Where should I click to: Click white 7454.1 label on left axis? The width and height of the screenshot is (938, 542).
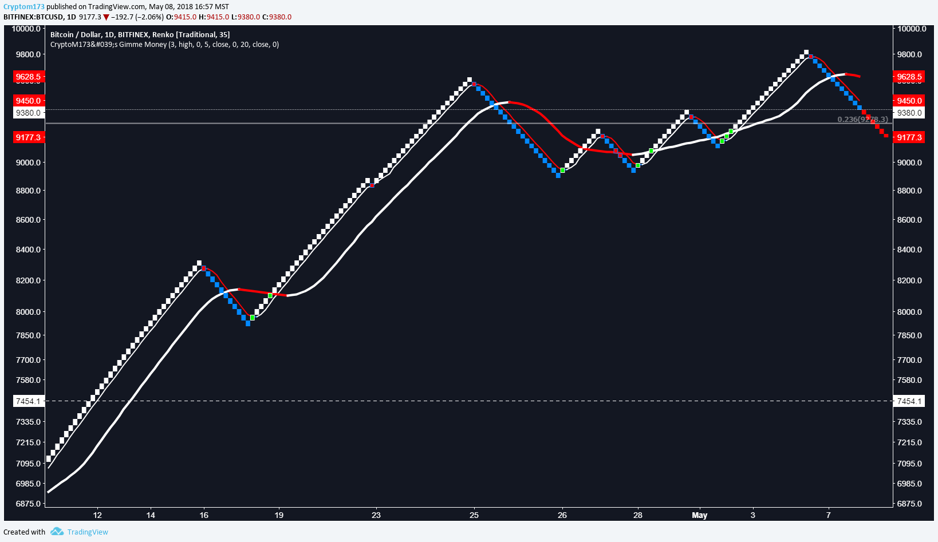click(x=29, y=401)
